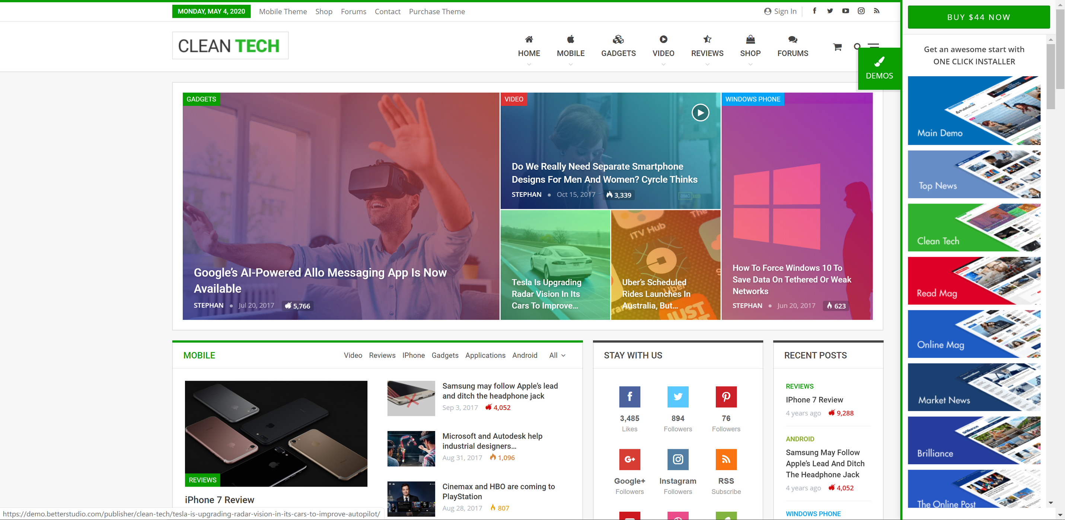Click the Instagram Followers box icon
Screen dimensions: 1065x520
coord(677,459)
